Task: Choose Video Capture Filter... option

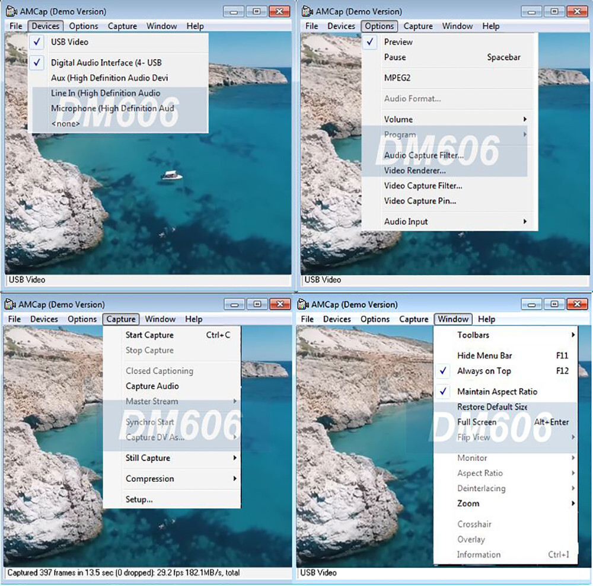Action: click(x=423, y=186)
